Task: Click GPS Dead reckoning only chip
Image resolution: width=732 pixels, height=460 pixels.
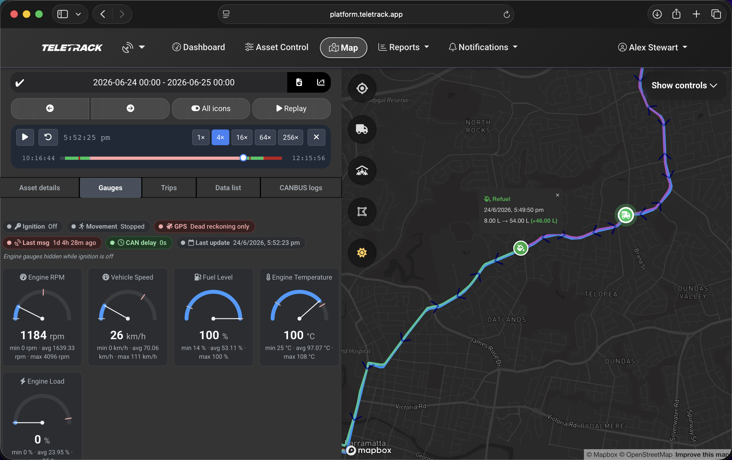Action: pyautogui.click(x=204, y=226)
